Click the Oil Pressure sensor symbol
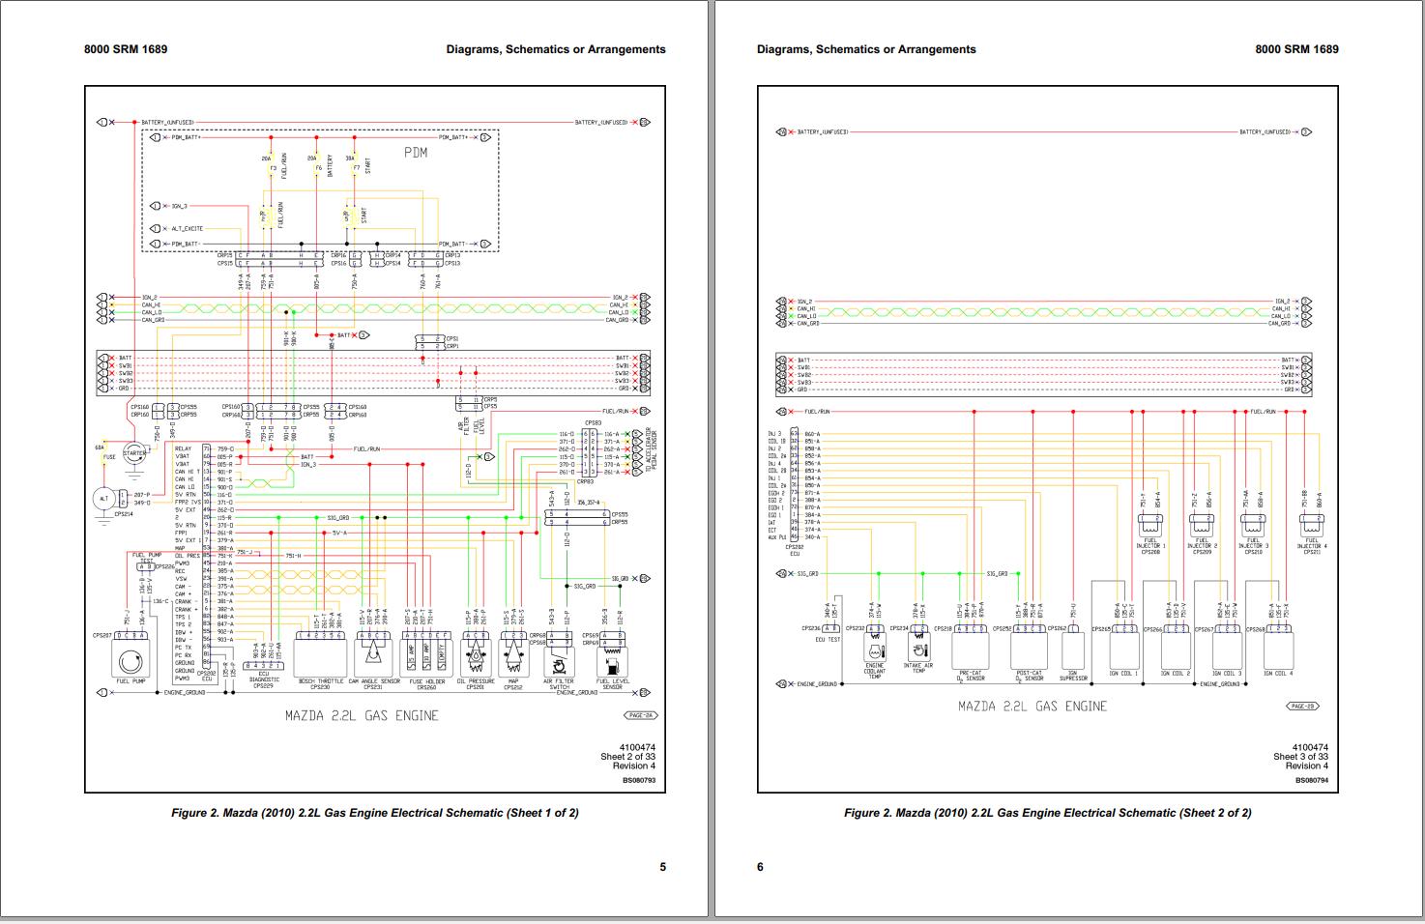Screen dimensions: 1425x924 (x=475, y=659)
